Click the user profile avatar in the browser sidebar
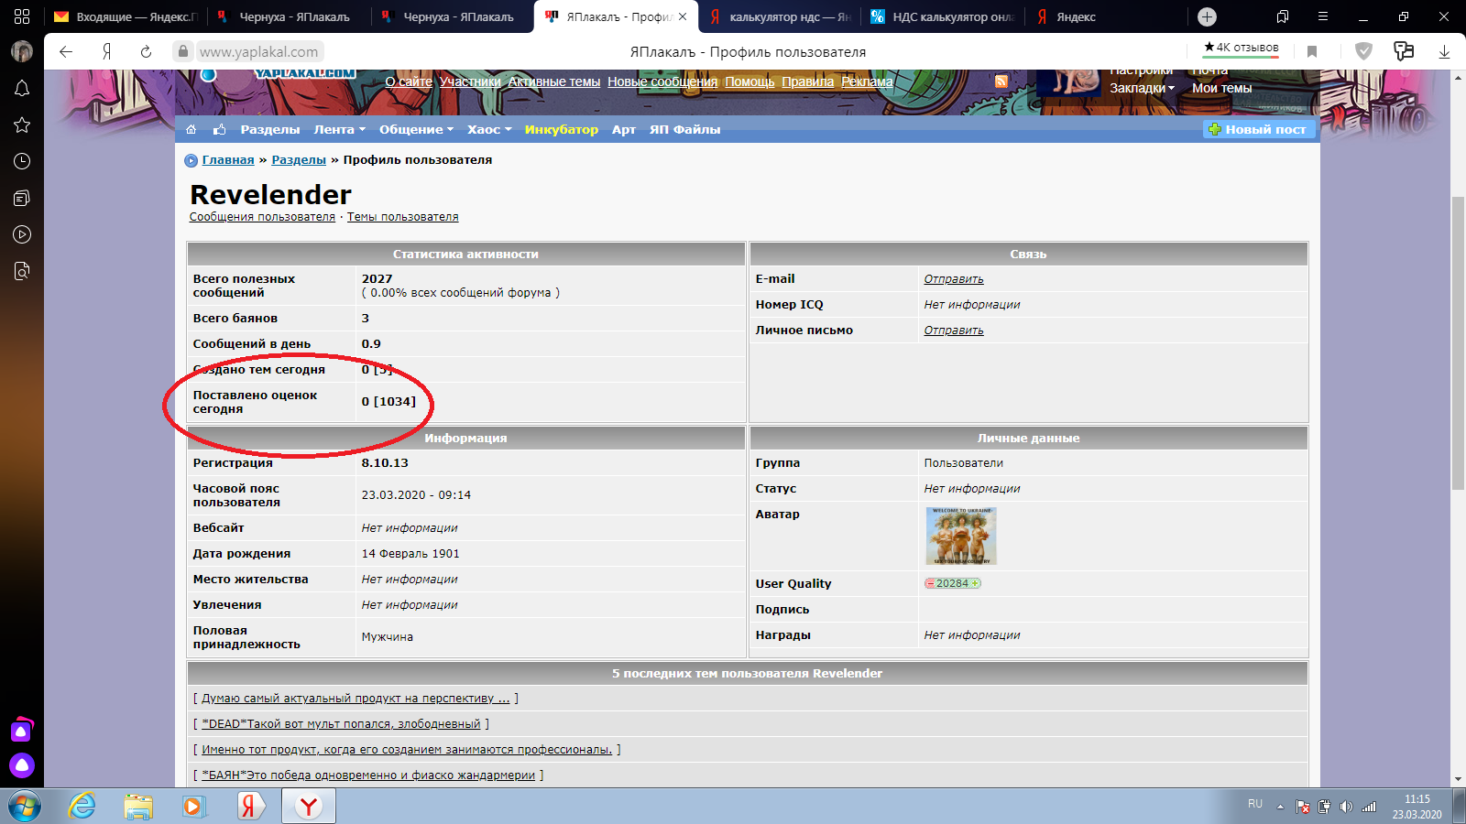 (22, 51)
